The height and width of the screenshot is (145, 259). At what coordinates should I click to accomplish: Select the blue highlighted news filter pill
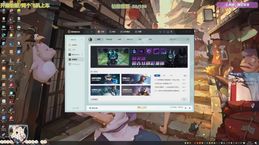(x=157, y=75)
